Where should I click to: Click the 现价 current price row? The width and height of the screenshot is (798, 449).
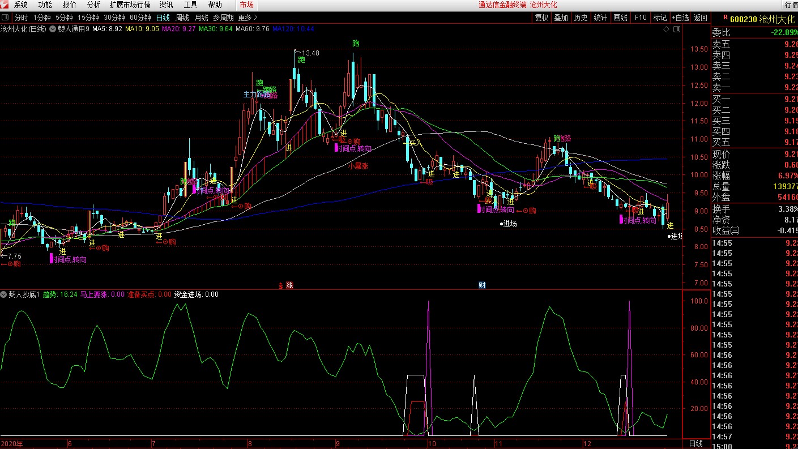(x=754, y=154)
